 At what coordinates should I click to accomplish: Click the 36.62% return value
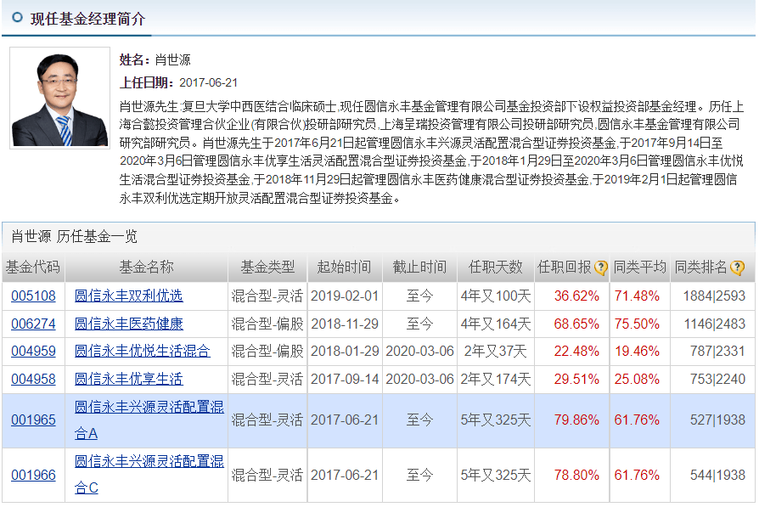576,296
